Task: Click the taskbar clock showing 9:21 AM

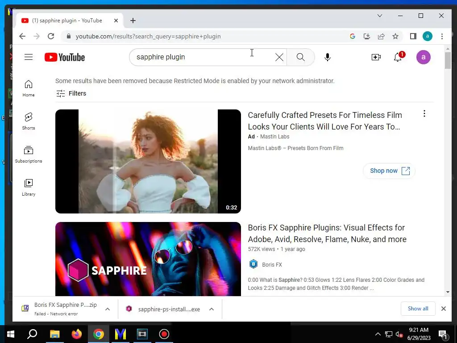Action: coord(419,334)
